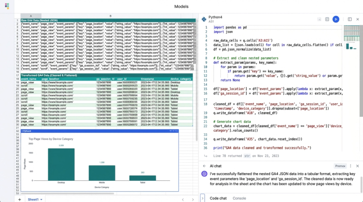Run the Python code with play button
The width and height of the screenshot is (363, 202).
click(336, 19)
